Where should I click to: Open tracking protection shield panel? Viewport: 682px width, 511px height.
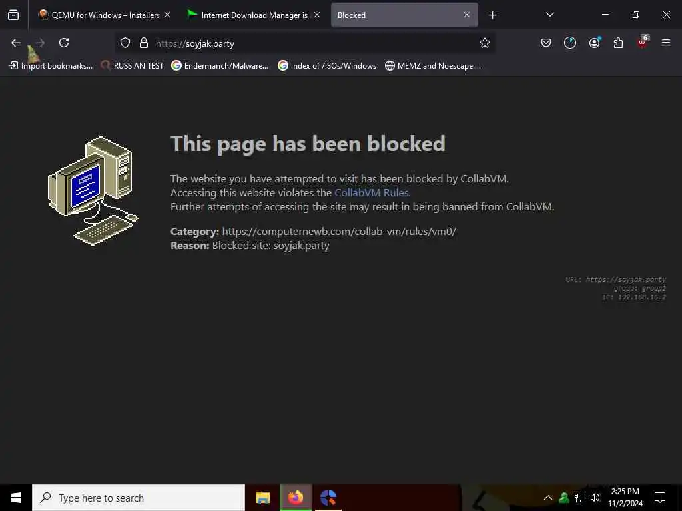coord(125,43)
